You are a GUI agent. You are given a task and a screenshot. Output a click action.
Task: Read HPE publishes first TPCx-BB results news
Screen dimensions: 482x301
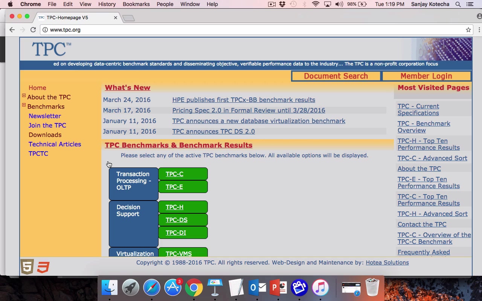coord(244,100)
